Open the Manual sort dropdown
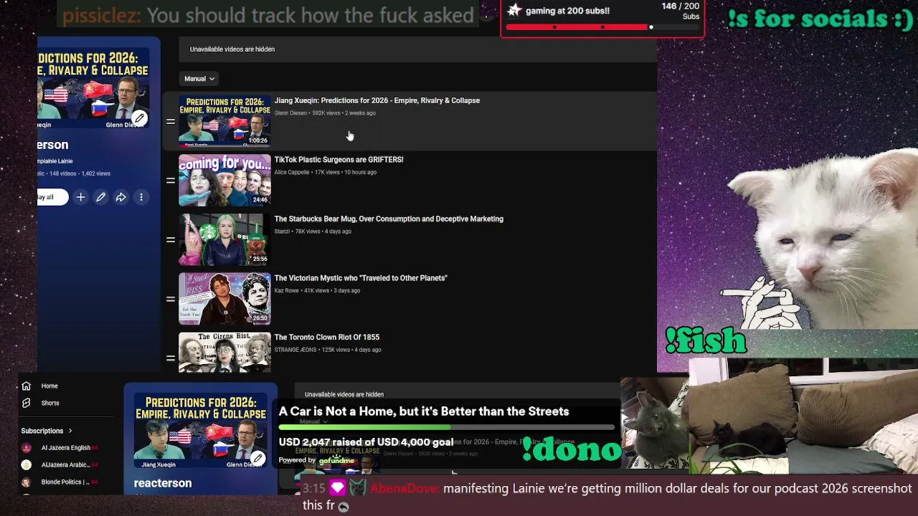The width and height of the screenshot is (918, 516). (199, 79)
